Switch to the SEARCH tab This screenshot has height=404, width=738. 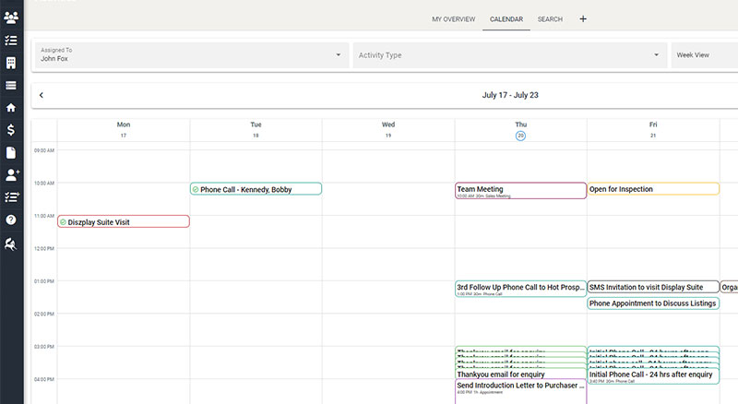[550, 19]
